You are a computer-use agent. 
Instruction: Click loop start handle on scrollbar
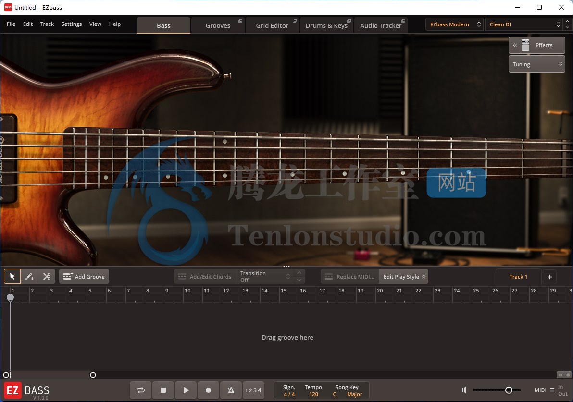[6, 375]
